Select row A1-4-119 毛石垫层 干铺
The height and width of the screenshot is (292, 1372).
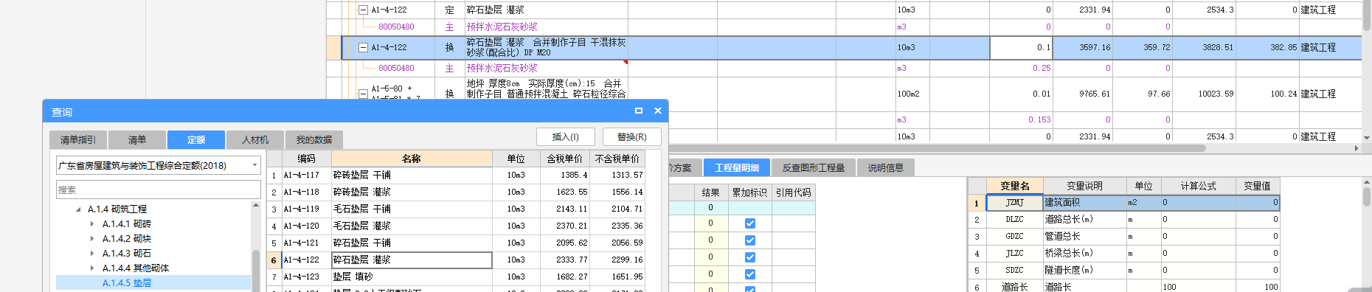(456, 209)
